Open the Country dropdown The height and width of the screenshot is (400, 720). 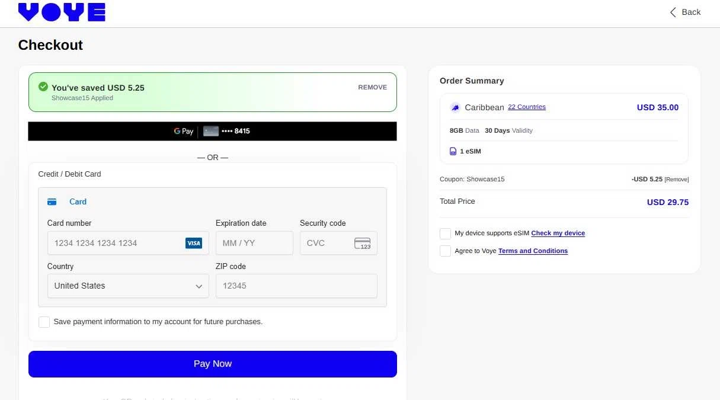click(128, 286)
